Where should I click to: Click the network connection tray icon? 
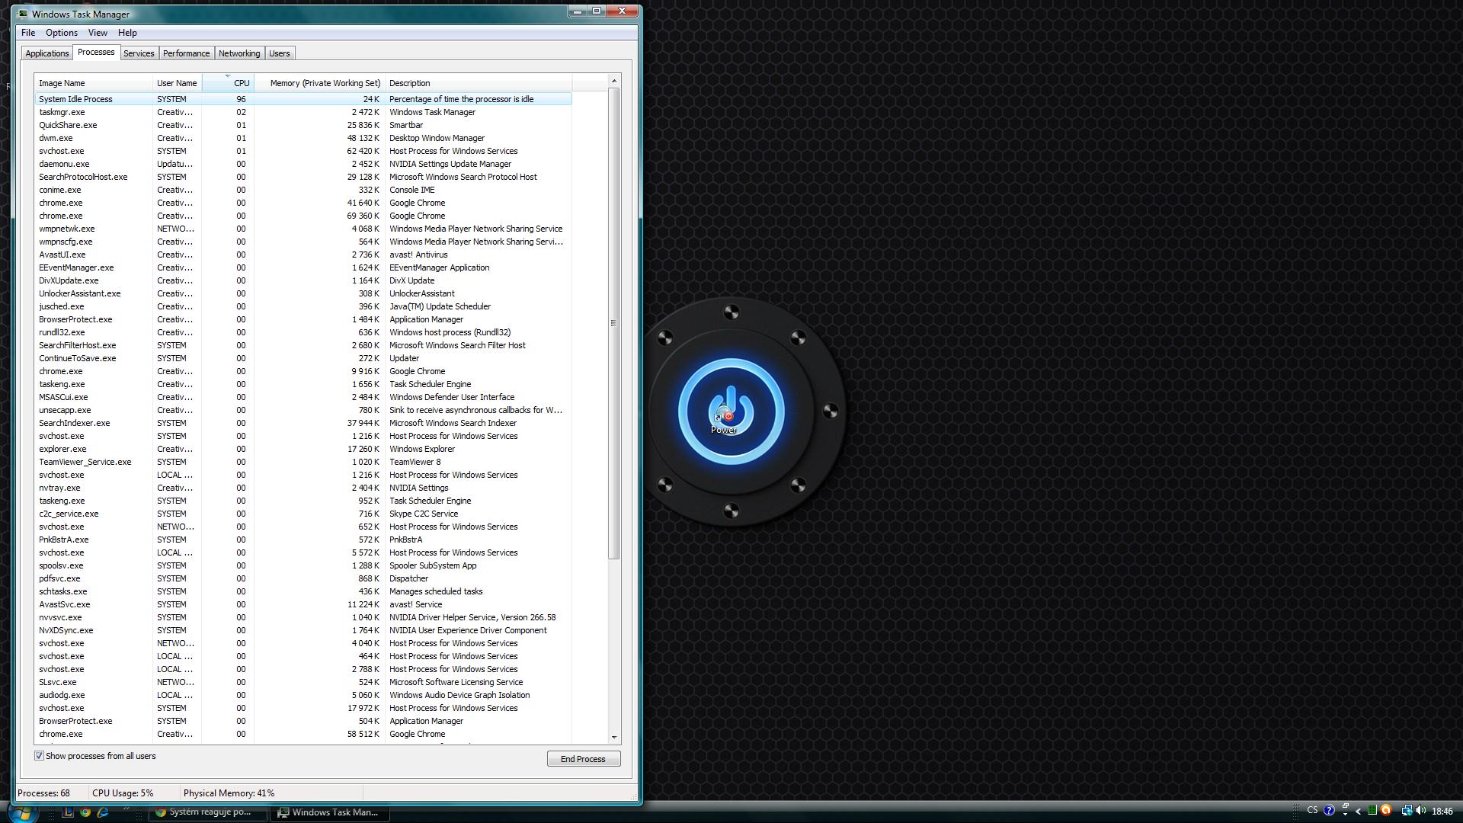(1407, 811)
